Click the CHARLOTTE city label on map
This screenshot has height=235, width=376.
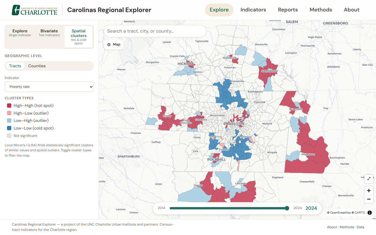(x=234, y=124)
